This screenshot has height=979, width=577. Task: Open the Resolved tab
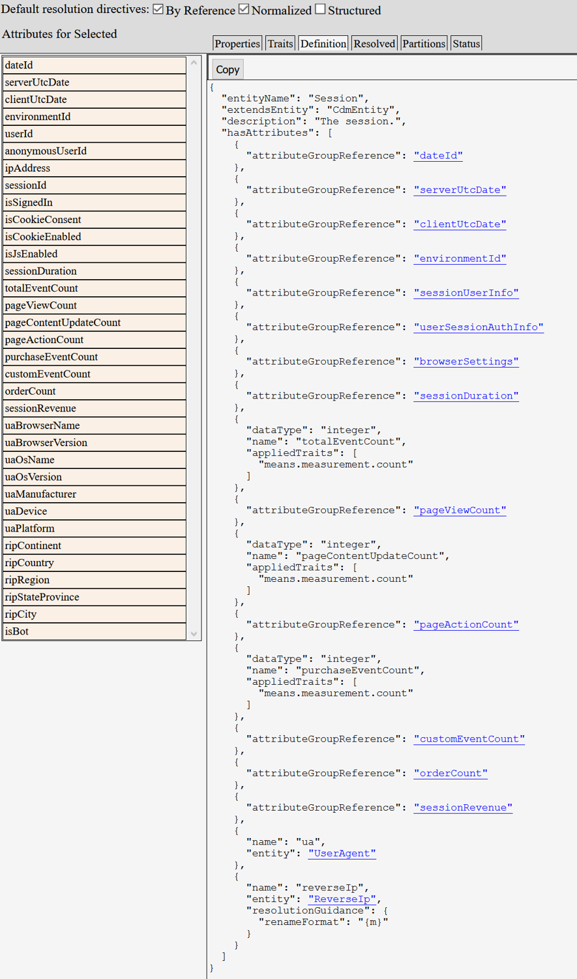pos(374,44)
